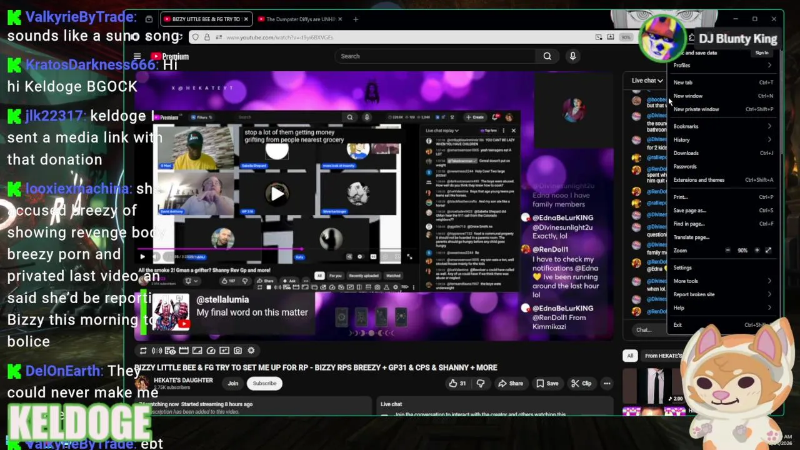Image resolution: width=800 pixels, height=450 pixels.
Task: Click the site permissions shield icon in address bar
Action: click(196, 37)
